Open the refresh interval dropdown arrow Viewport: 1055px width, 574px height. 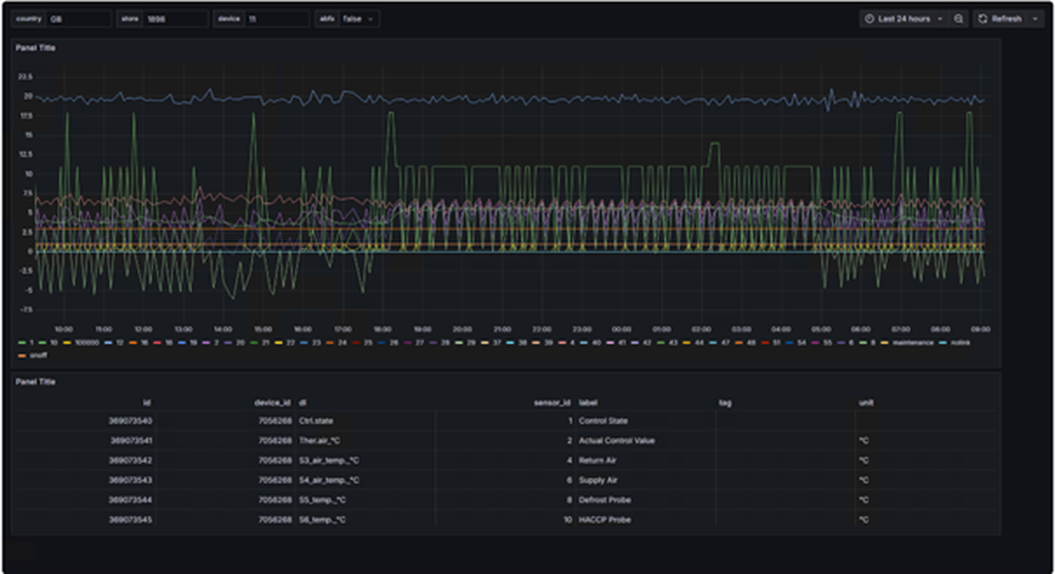coord(1033,18)
